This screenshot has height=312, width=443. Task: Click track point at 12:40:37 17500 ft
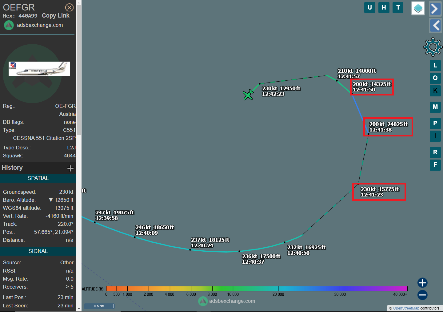click(239, 251)
